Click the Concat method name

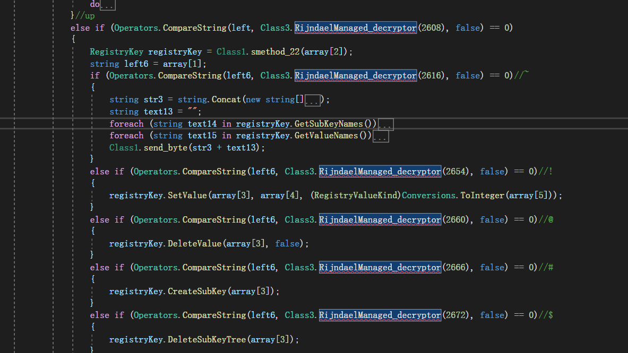226,100
